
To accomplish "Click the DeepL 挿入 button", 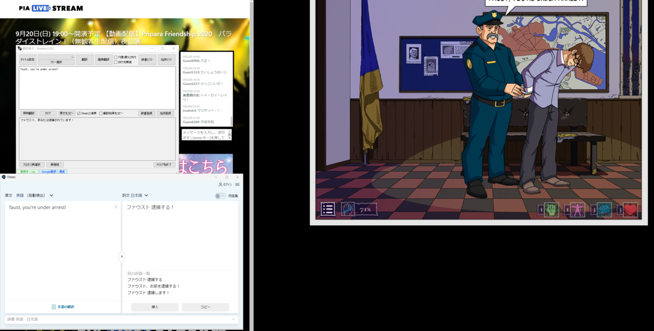I will pyautogui.click(x=155, y=307).
